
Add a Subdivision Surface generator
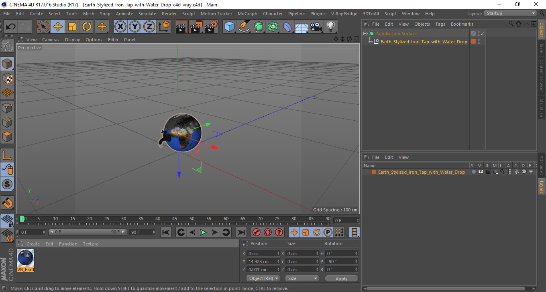coord(259,27)
